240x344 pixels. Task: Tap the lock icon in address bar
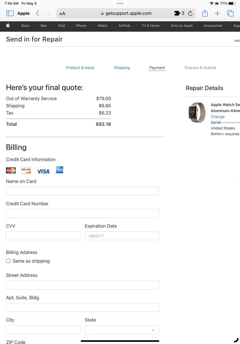[102, 13]
